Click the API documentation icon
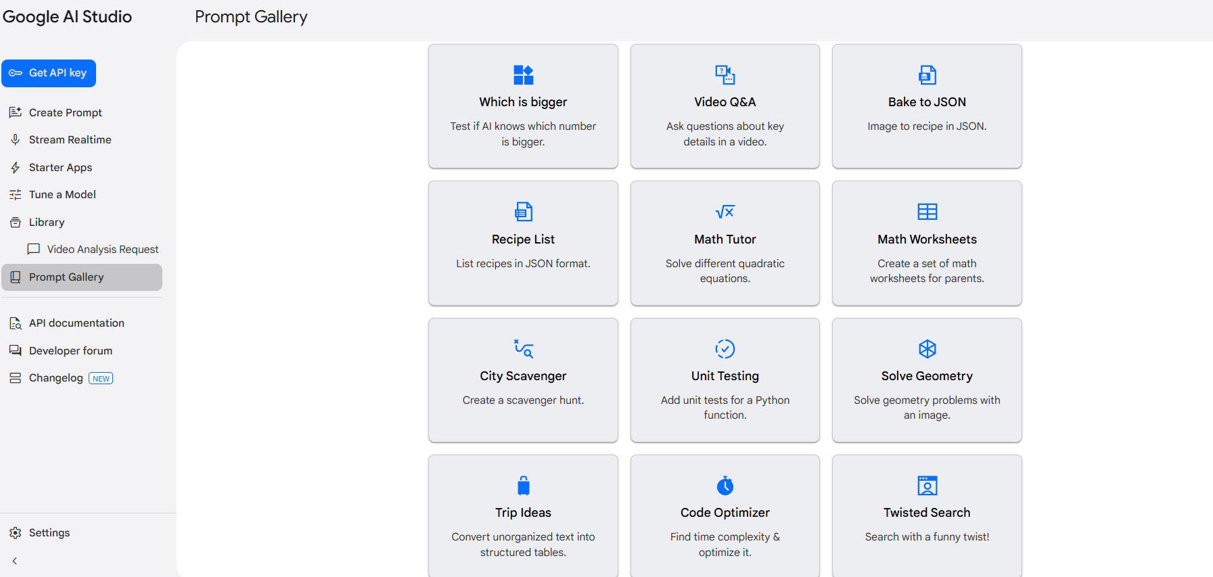This screenshot has width=1213, height=577. point(16,323)
